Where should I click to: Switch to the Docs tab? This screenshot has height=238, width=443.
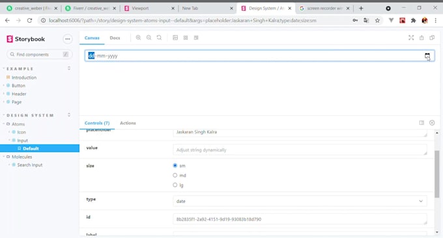115,38
